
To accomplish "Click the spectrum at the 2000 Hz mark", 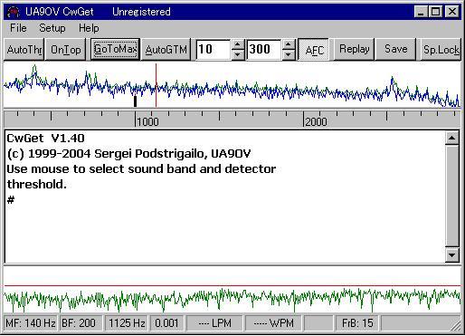I will point(304,84).
